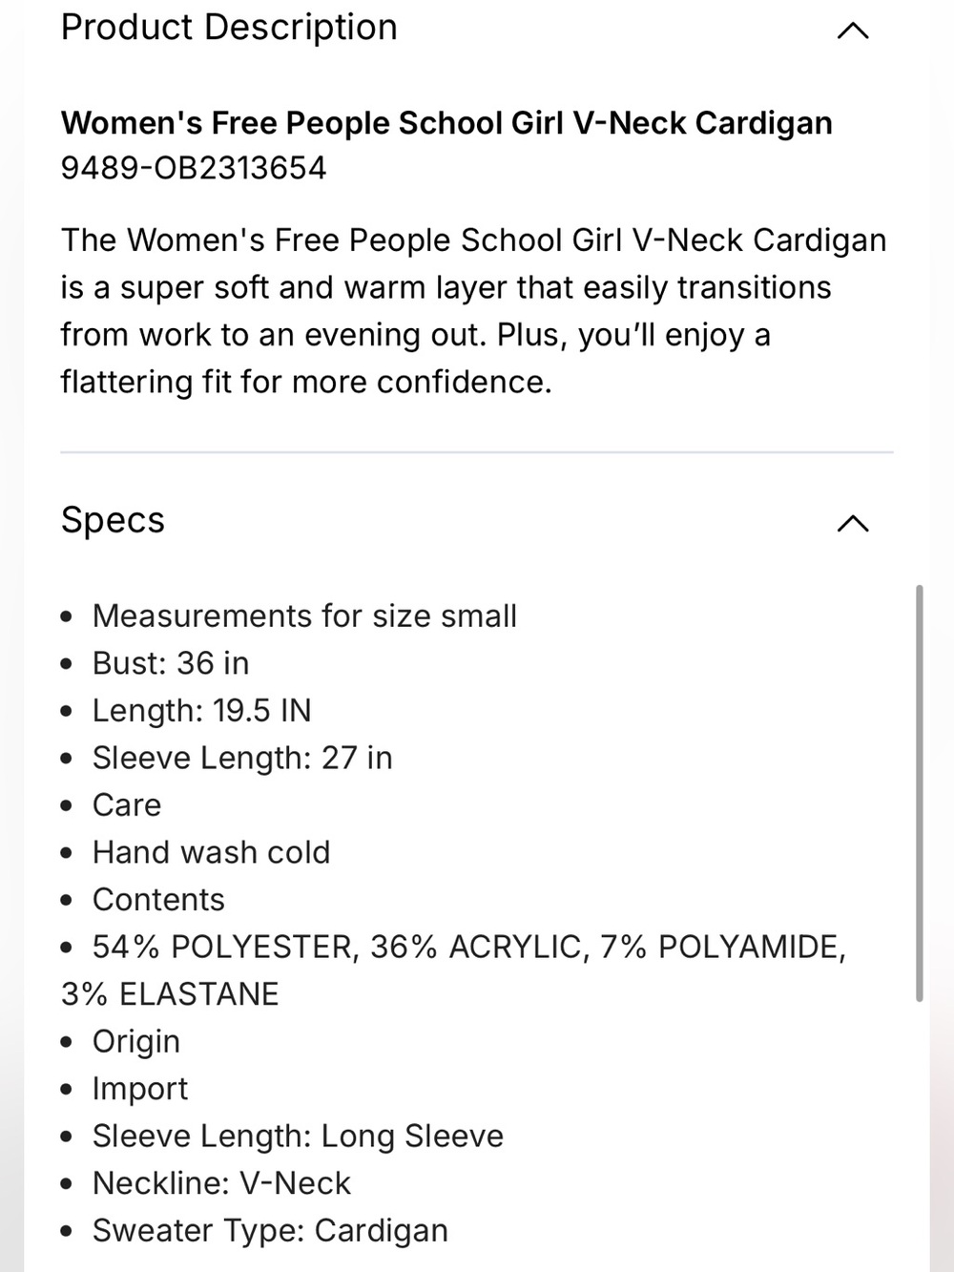Click the 54% POLYESTER fabric content line
This screenshot has width=954, height=1272.
(454, 970)
